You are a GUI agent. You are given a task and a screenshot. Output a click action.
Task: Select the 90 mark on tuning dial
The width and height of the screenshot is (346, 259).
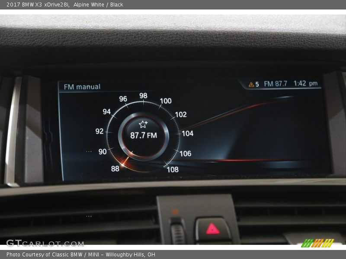[x=103, y=152]
